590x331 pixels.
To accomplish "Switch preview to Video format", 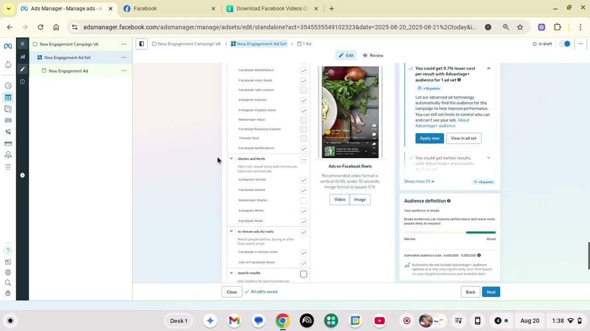I will point(340,200).
